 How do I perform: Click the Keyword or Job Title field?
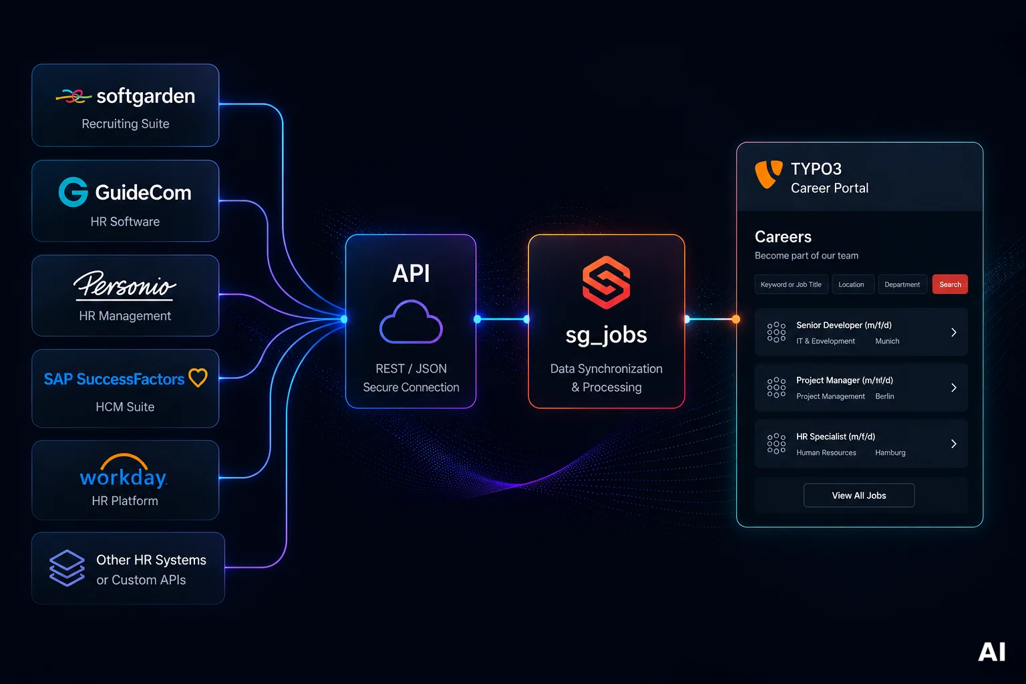(x=792, y=285)
